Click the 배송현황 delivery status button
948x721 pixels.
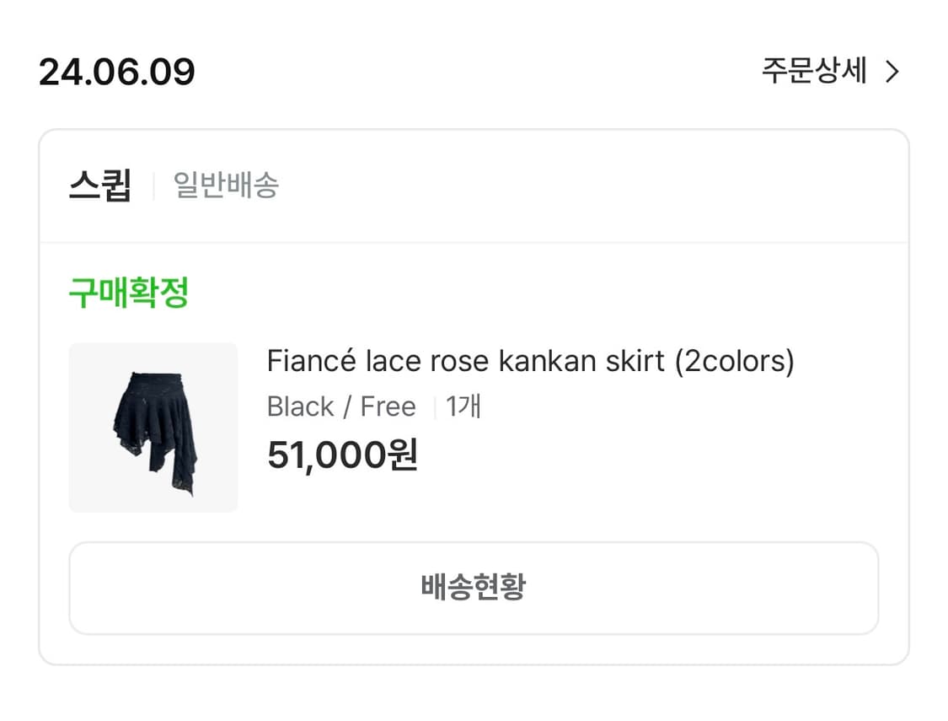coord(474,588)
